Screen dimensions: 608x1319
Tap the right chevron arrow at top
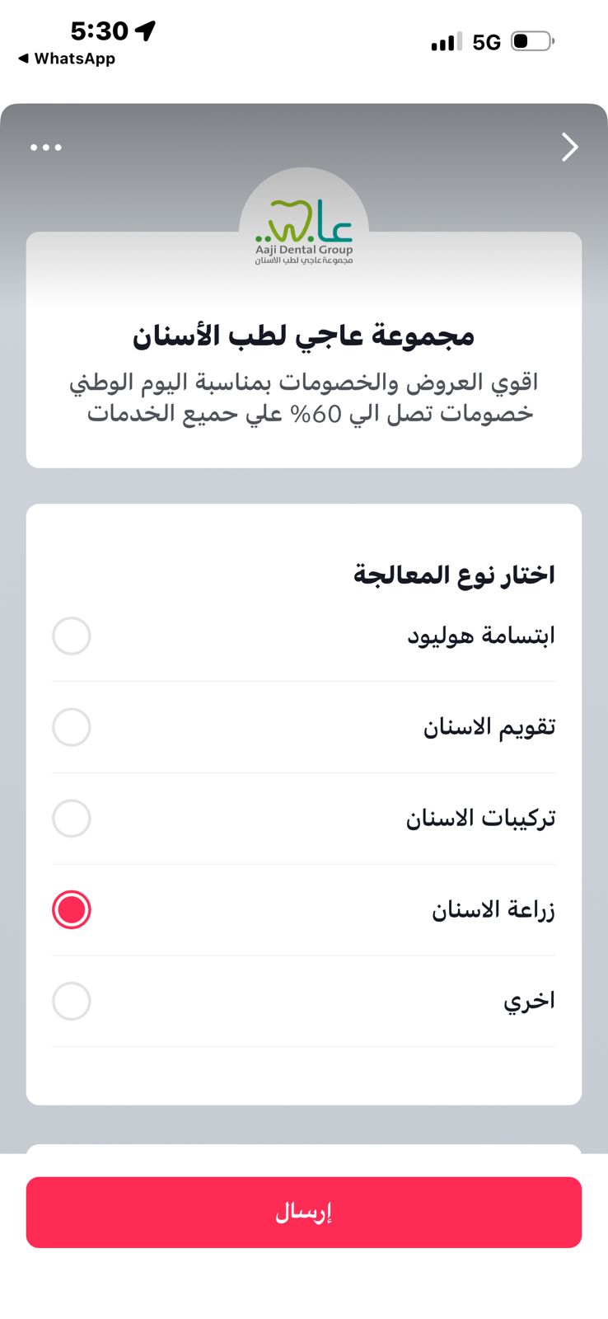tap(569, 148)
